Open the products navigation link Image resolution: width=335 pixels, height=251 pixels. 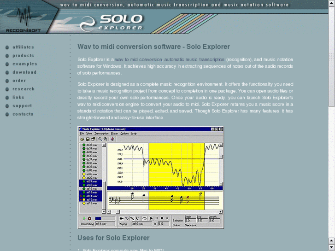pyautogui.click(x=23, y=56)
